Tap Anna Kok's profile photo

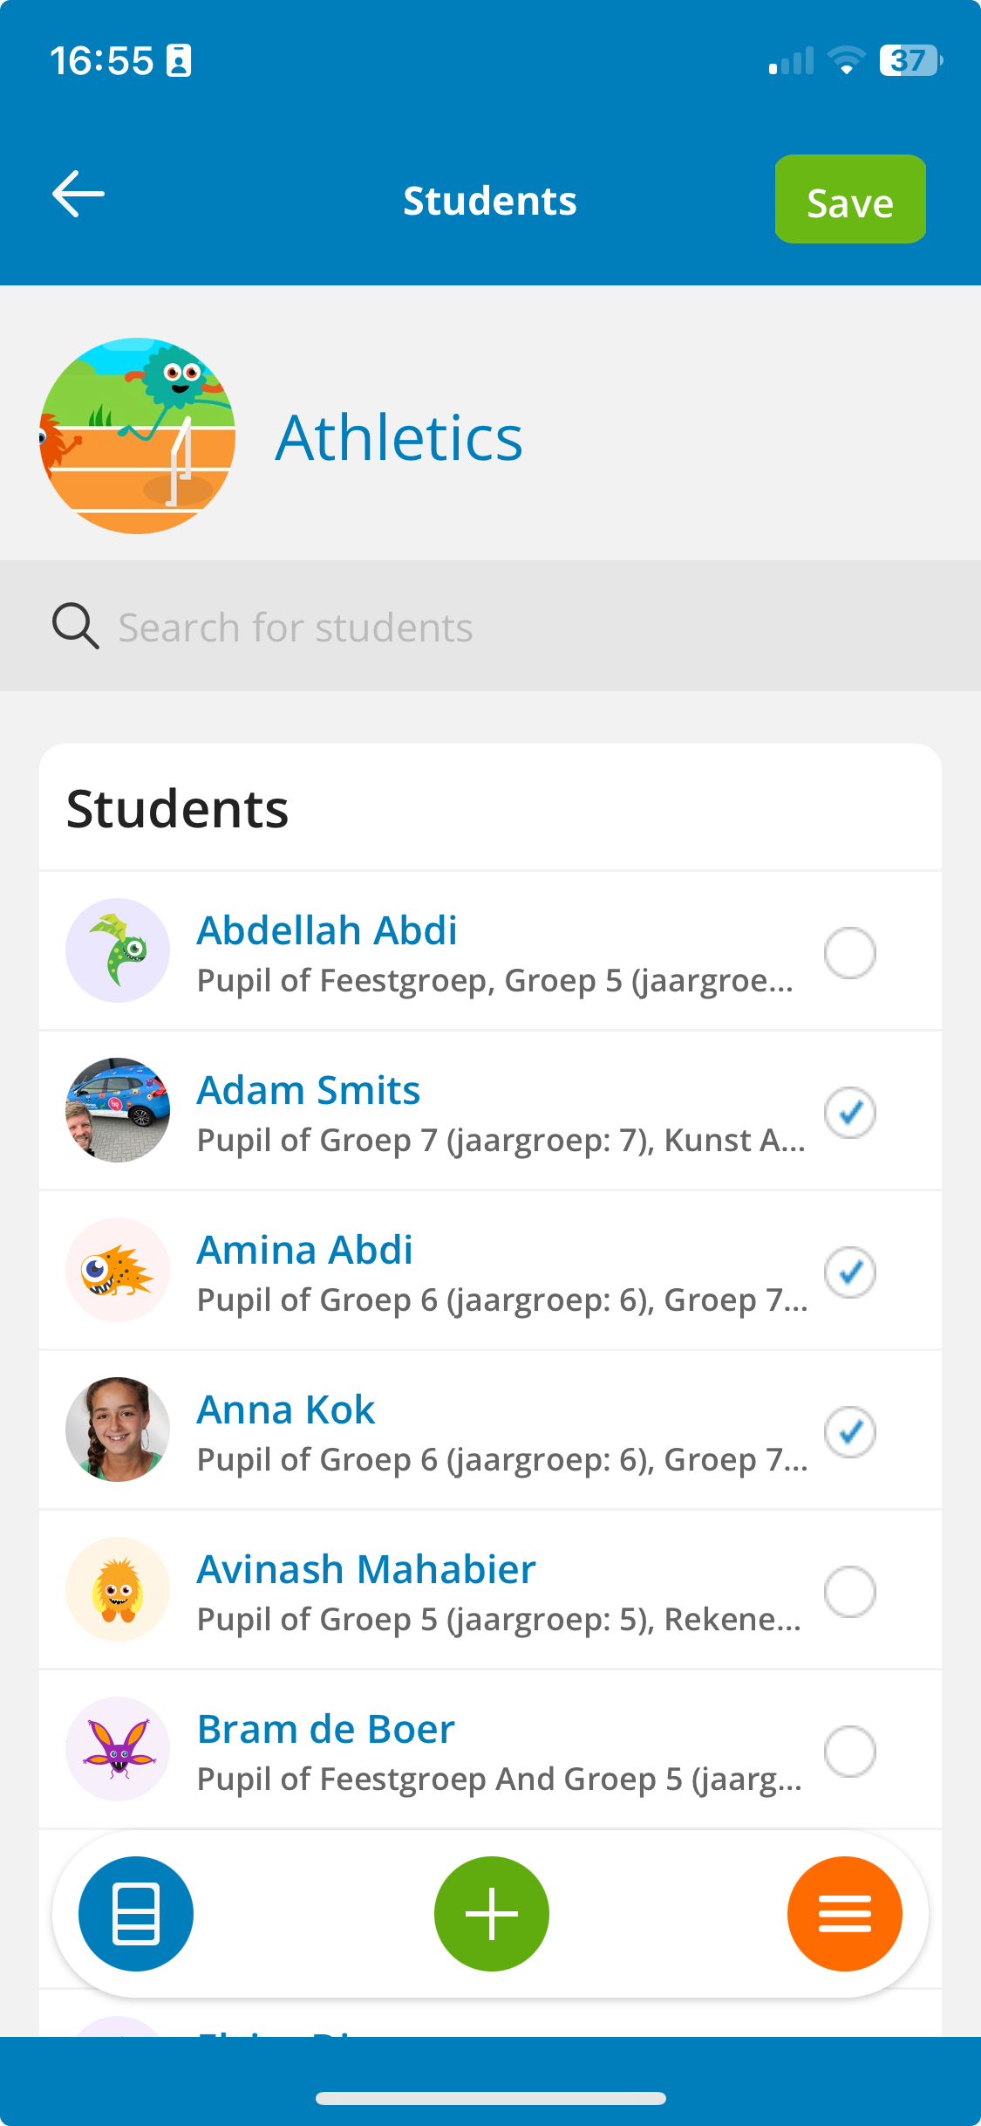tap(118, 1430)
